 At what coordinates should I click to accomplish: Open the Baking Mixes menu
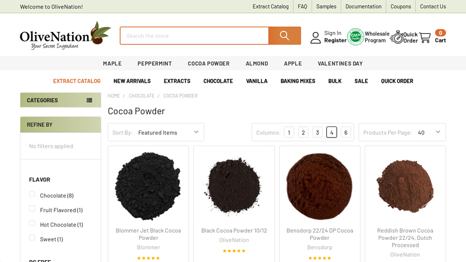[298, 81]
